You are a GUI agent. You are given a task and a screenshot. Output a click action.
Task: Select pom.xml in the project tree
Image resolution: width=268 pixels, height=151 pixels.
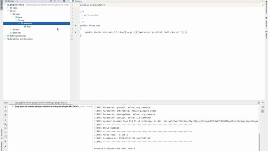pyautogui.click(x=15, y=33)
